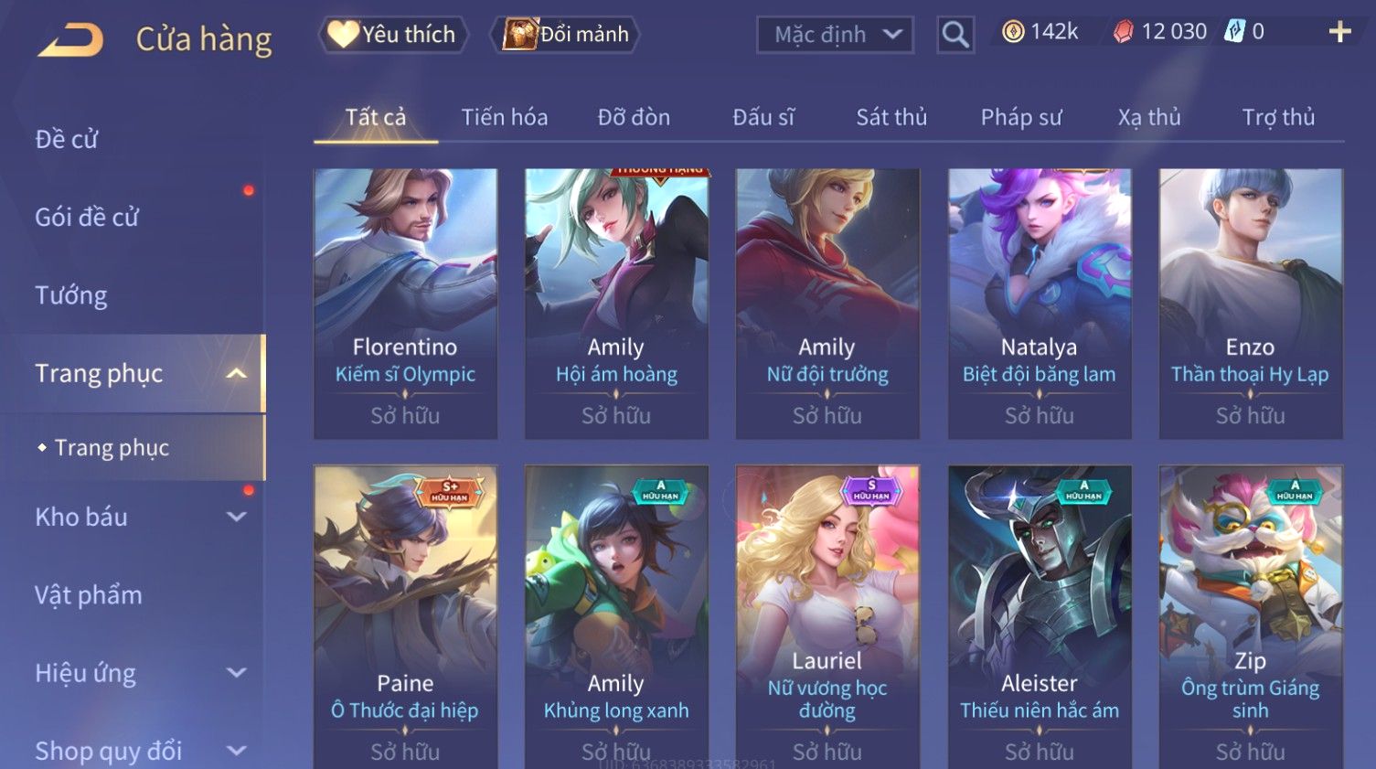The image size is (1376, 769).
Task: Click the golden back arrow icon
Action: (70, 40)
